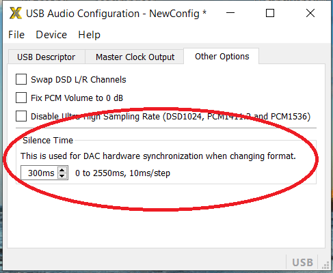Click the resize grip at window corner
The height and width of the screenshot is (273, 333).
(325, 265)
